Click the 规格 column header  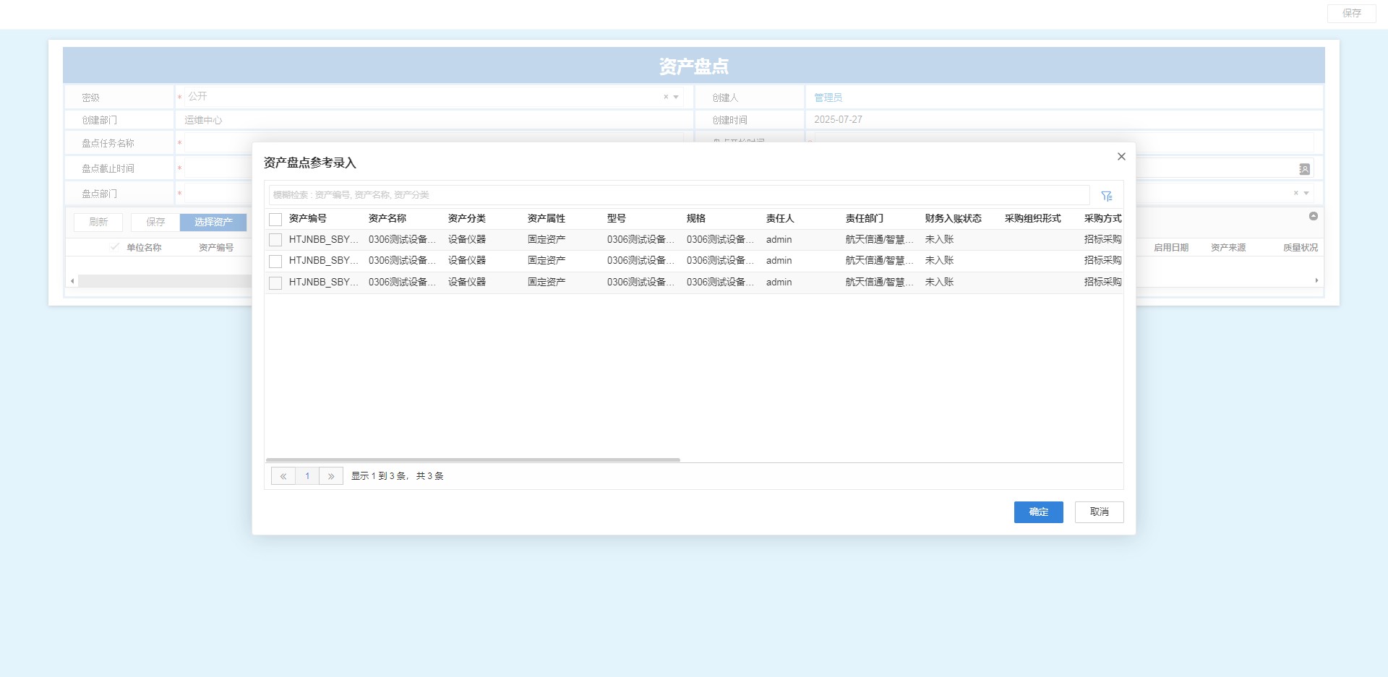696,218
